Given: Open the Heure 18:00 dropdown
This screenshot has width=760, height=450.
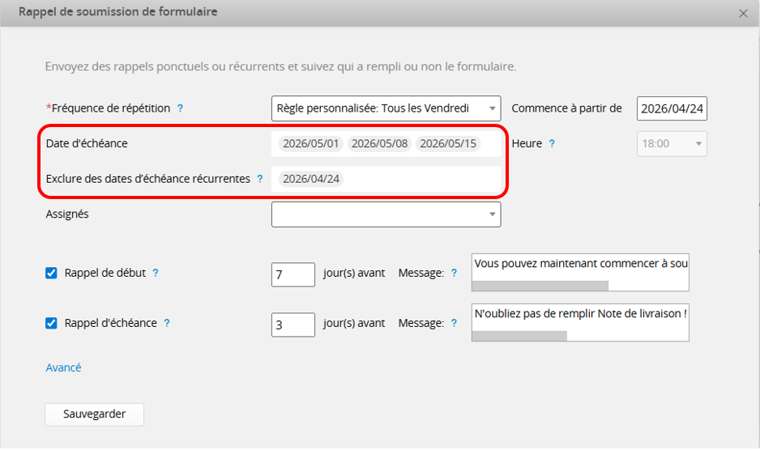Looking at the screenshot, I should point(672,144).
